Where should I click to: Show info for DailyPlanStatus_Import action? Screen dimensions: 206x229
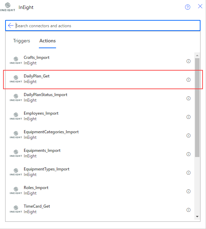(188, 98)
